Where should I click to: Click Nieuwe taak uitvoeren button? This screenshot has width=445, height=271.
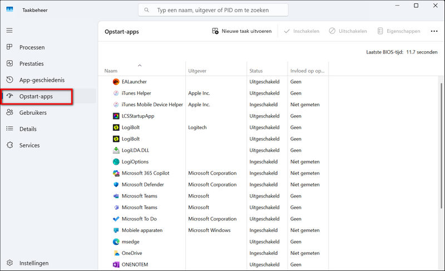242,31
